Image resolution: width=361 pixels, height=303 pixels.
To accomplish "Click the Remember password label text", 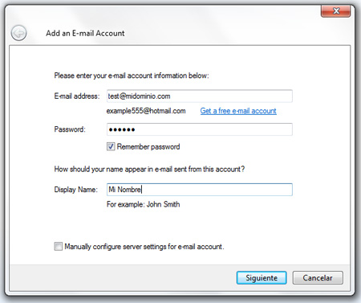I will (148, 146).
